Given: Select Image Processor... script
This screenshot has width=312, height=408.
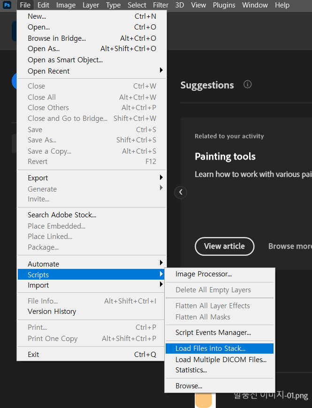Looking at the screenshot, I should pos(220,274).
